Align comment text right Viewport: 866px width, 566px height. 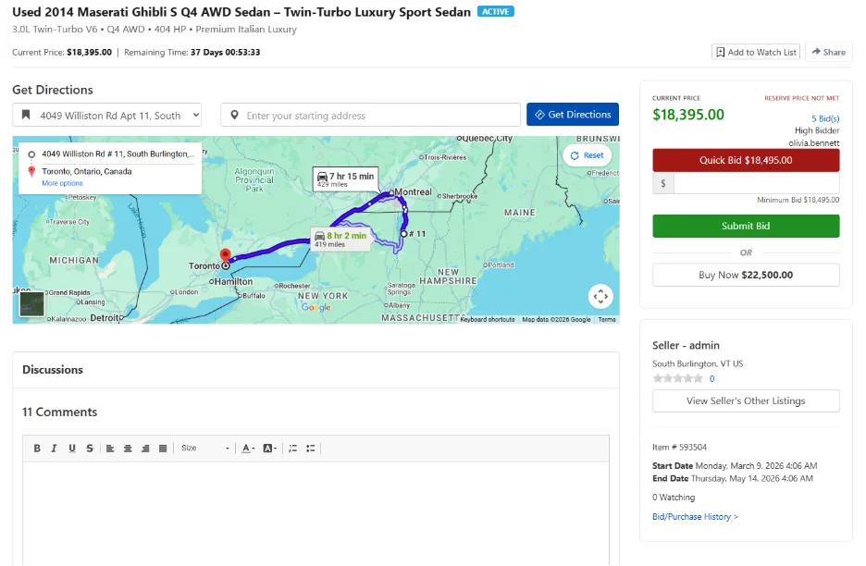145,449
